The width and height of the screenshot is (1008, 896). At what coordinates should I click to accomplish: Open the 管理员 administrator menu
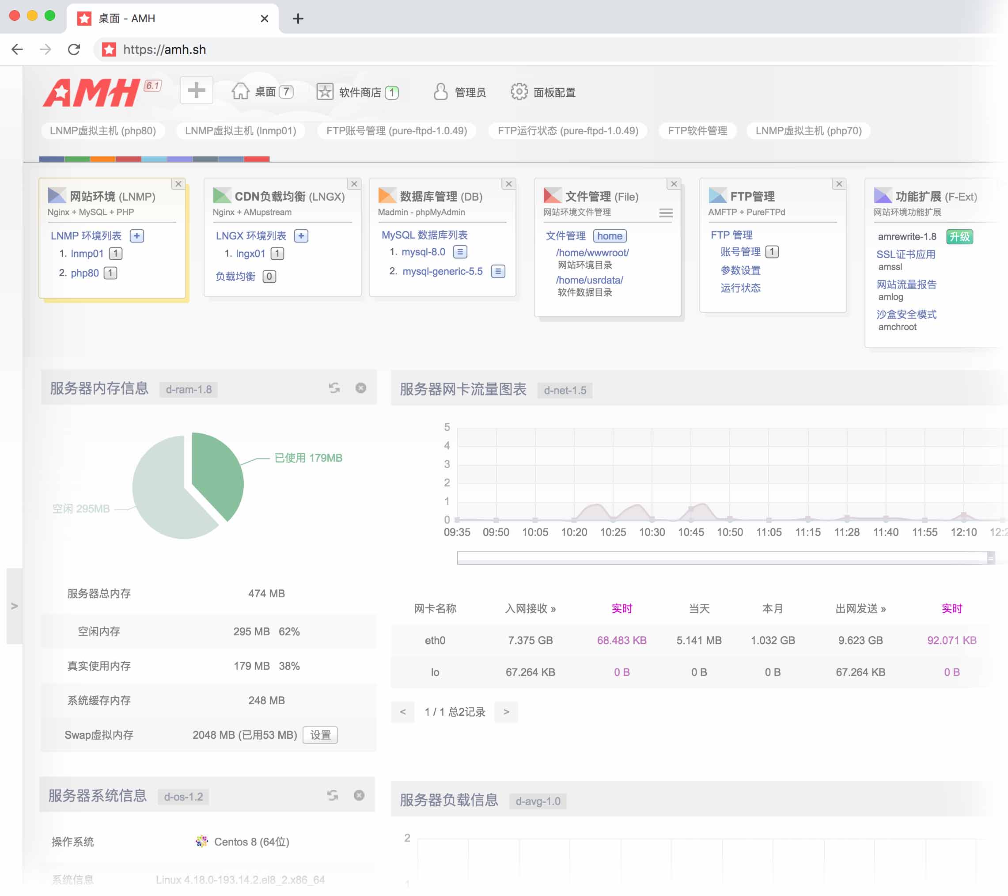pos(460,92)
